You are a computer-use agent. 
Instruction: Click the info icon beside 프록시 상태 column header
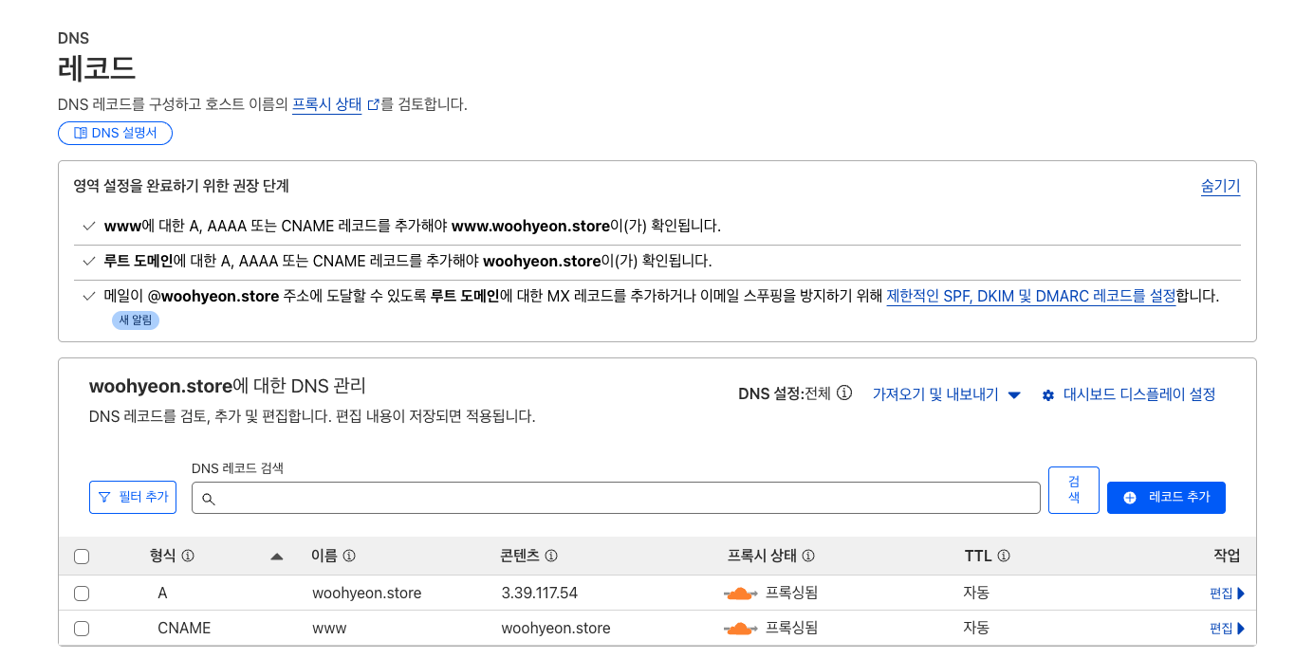pyautogui.click(x=808, y=556)
